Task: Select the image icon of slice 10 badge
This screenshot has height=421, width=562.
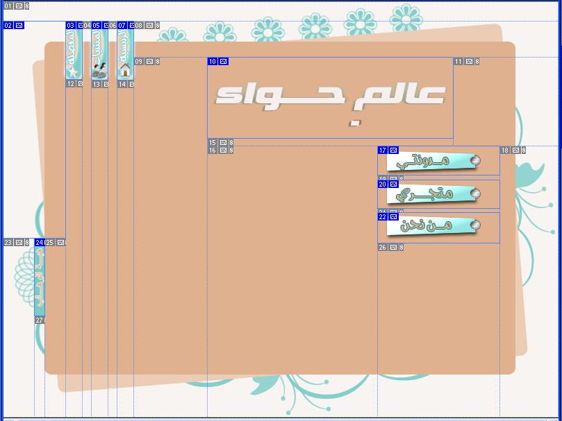Action: tap(223, 62)
